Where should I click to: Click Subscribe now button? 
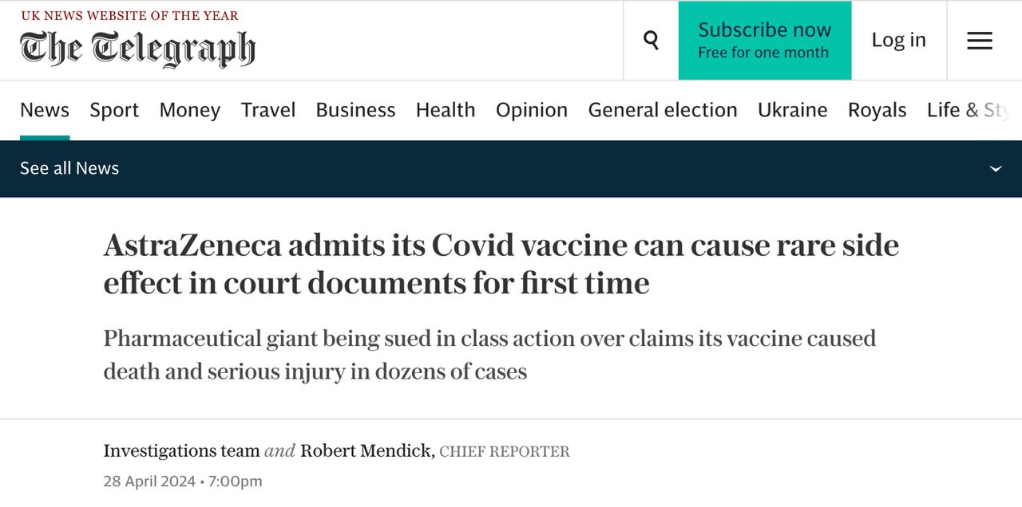coord(764,41)
